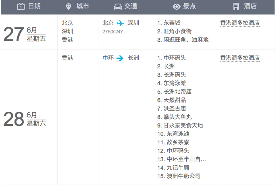
Task: Click 星期六 weekday label
Action: 36,123
